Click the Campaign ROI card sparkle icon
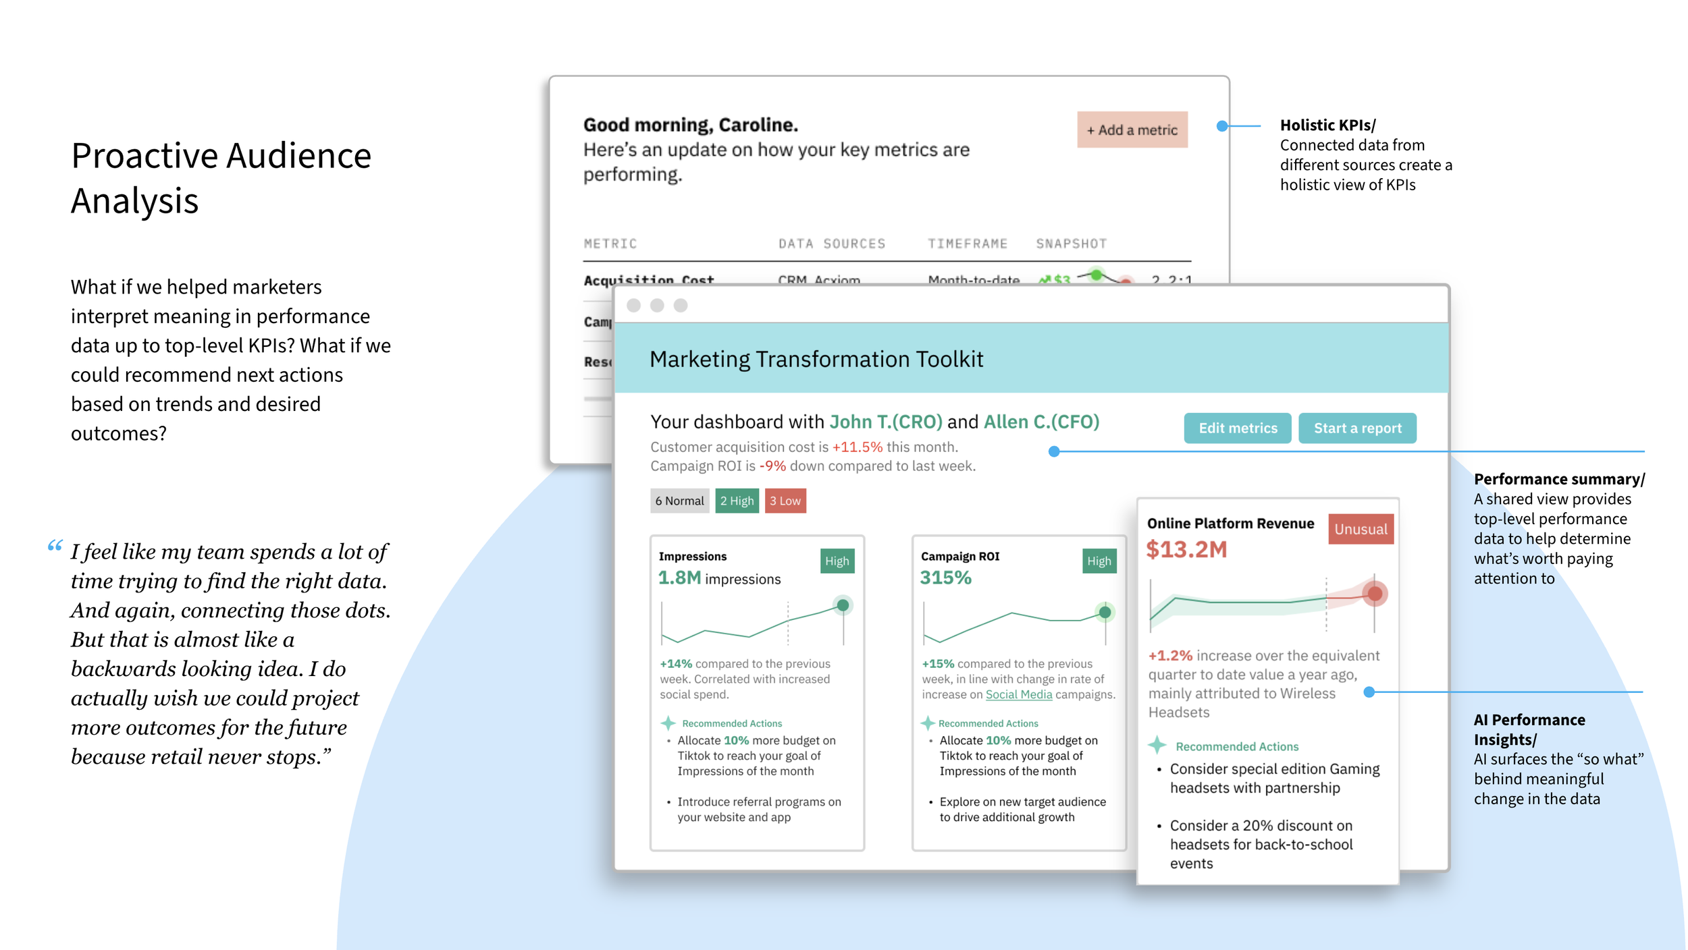 [928, 723]
